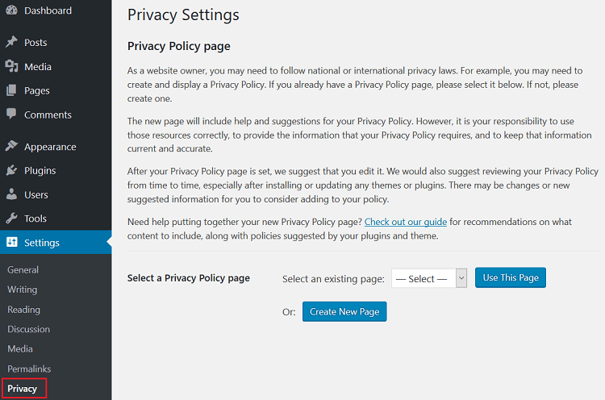
Task: Go to Permalinks settings
Action: (29, 369)
